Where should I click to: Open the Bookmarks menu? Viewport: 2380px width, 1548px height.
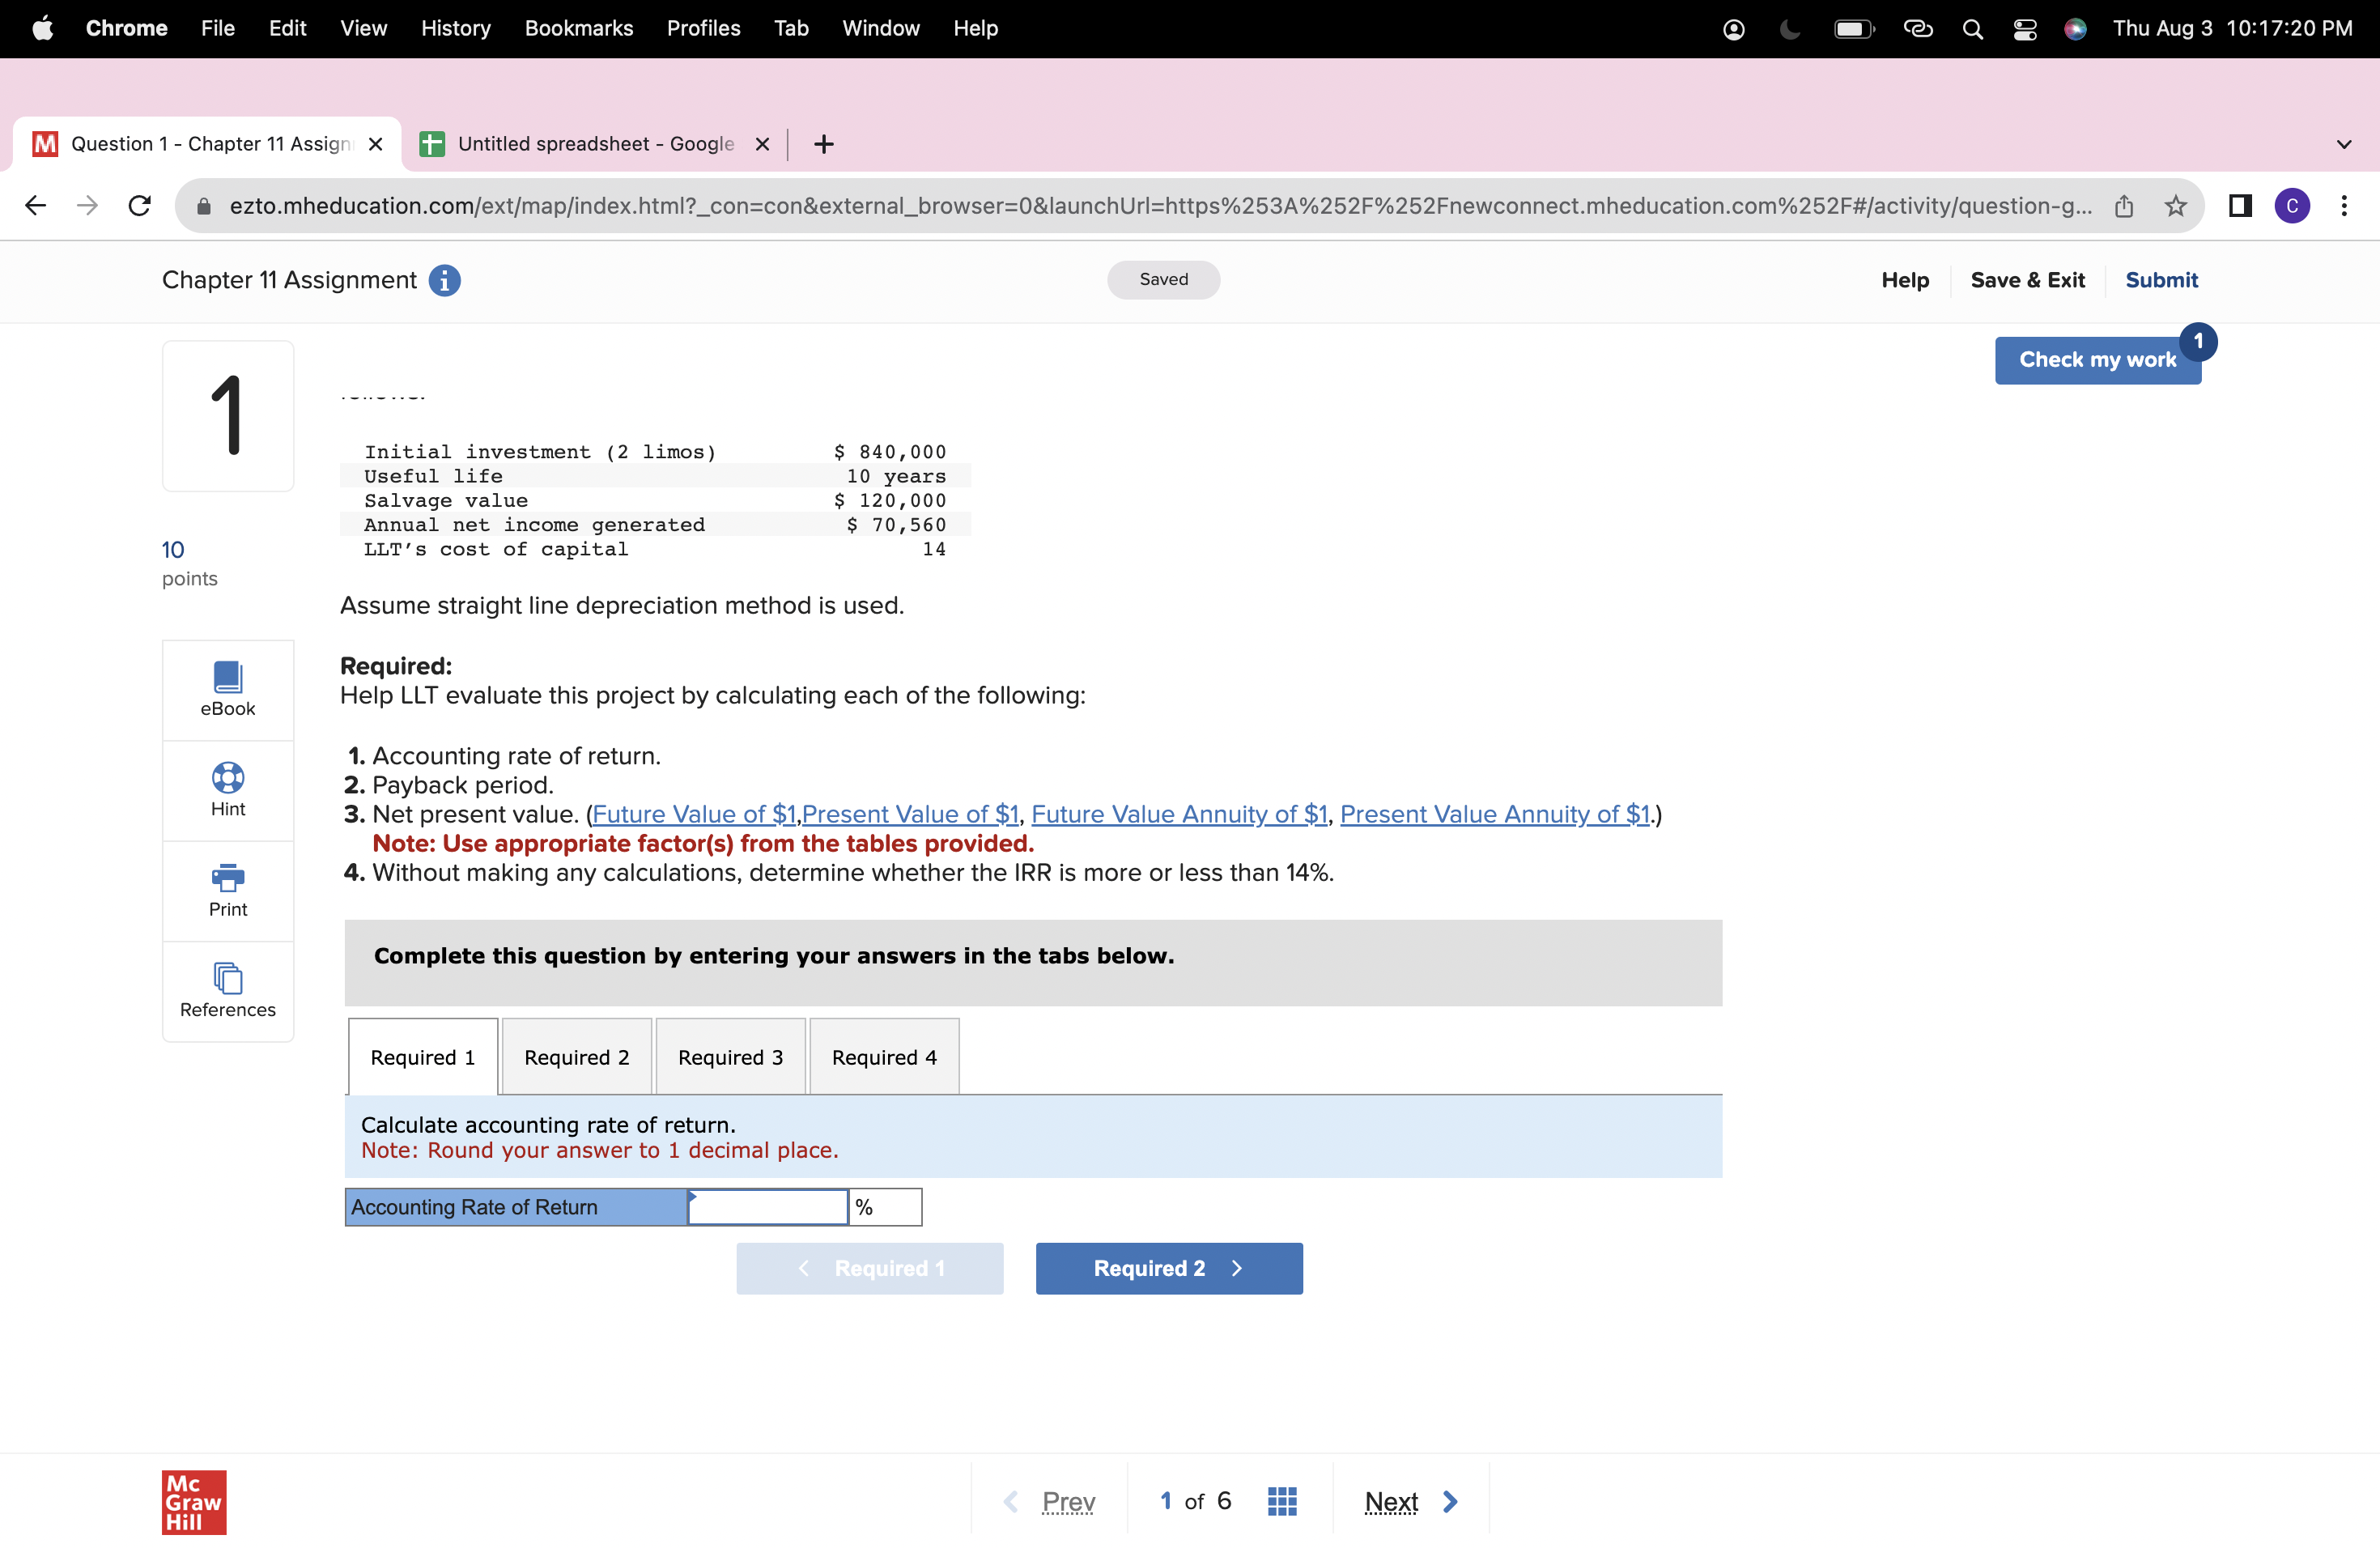579,28
